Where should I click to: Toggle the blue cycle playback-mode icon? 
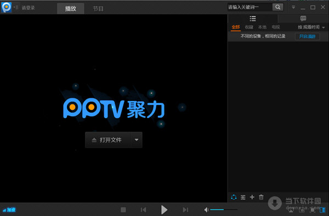pyautogui.click(x=234, y=197)
